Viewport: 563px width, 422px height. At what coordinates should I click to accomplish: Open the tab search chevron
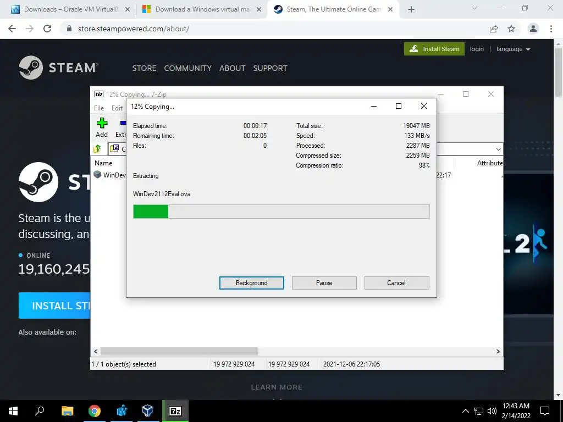[474, 8]
